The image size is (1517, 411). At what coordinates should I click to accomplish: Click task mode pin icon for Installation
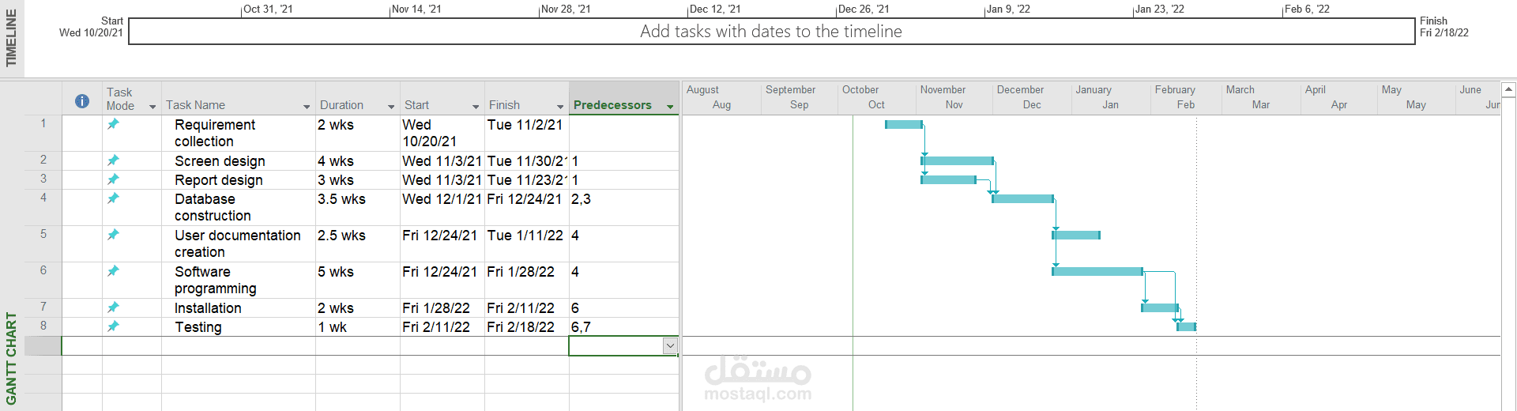(113, 307)
